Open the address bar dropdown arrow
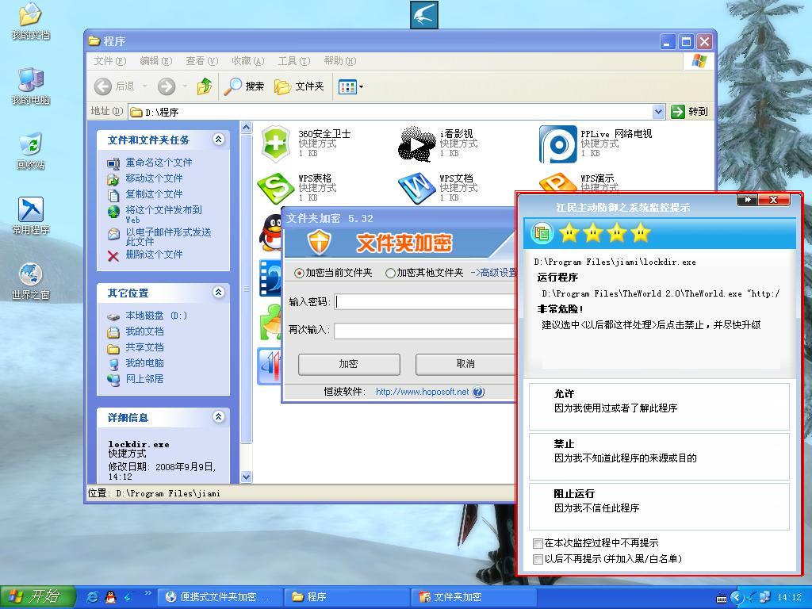Image resolution: width=812 pixels, height=609 pixels. click(658, 111)
